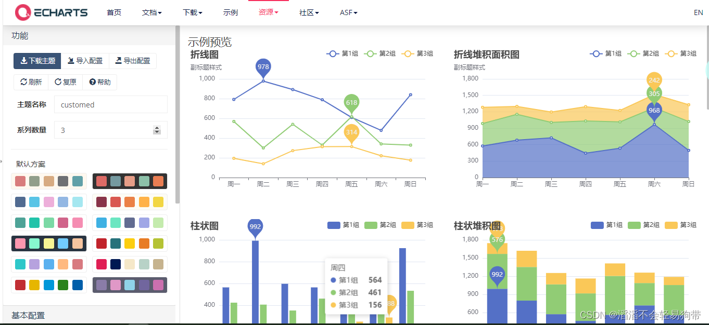Select the cyan and lavender theme palette
This screenshot has width=709, height=325.
pos(49,264)
